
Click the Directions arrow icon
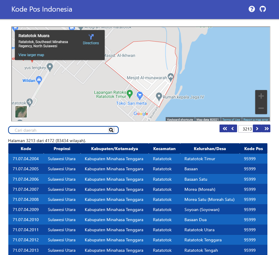tap(91, 37)
